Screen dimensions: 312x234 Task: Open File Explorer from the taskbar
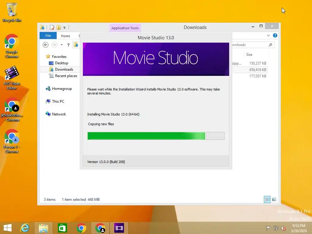(x=43, y=228)
